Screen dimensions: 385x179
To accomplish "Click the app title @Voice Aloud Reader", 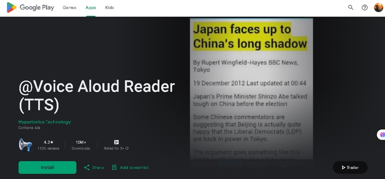I will [97, 96].
